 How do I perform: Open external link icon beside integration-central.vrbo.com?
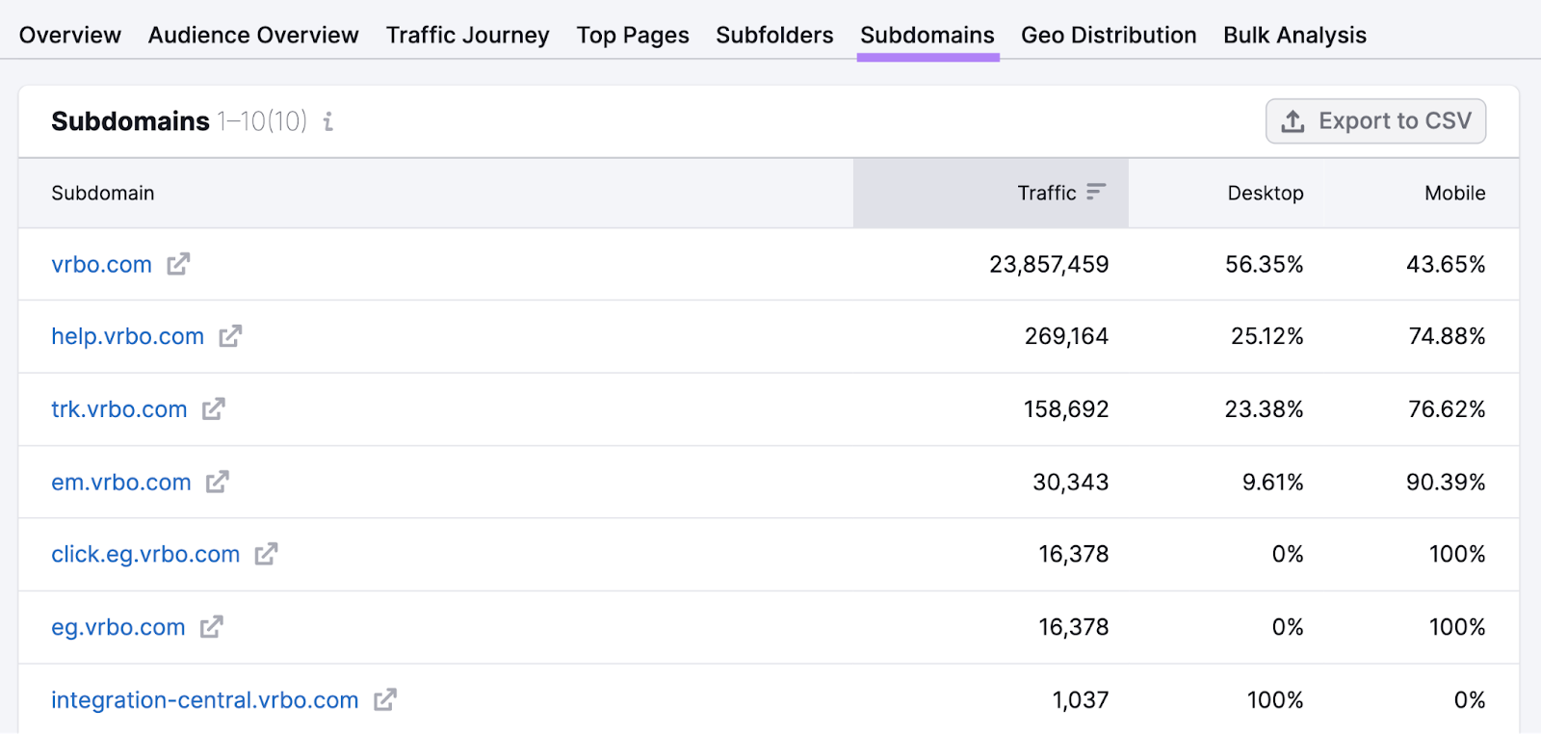point(385,700)
